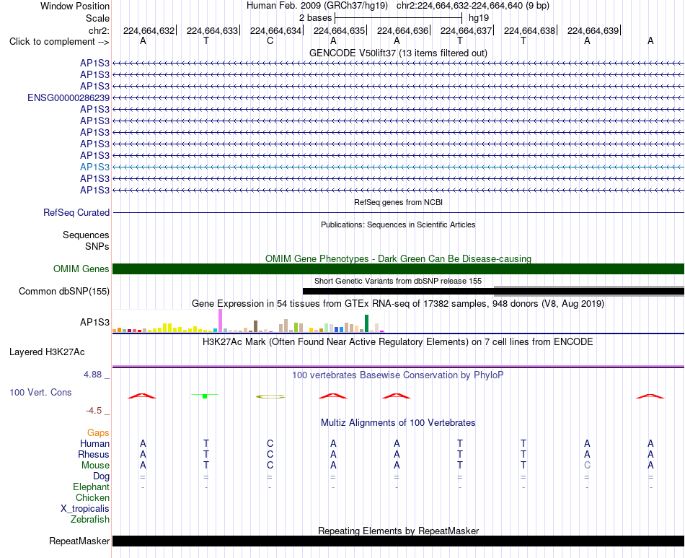Click the 'Click to complement -->' label
Image resolution: width=685 pixels, height=558 pixels.
click(x=59, y=42)
